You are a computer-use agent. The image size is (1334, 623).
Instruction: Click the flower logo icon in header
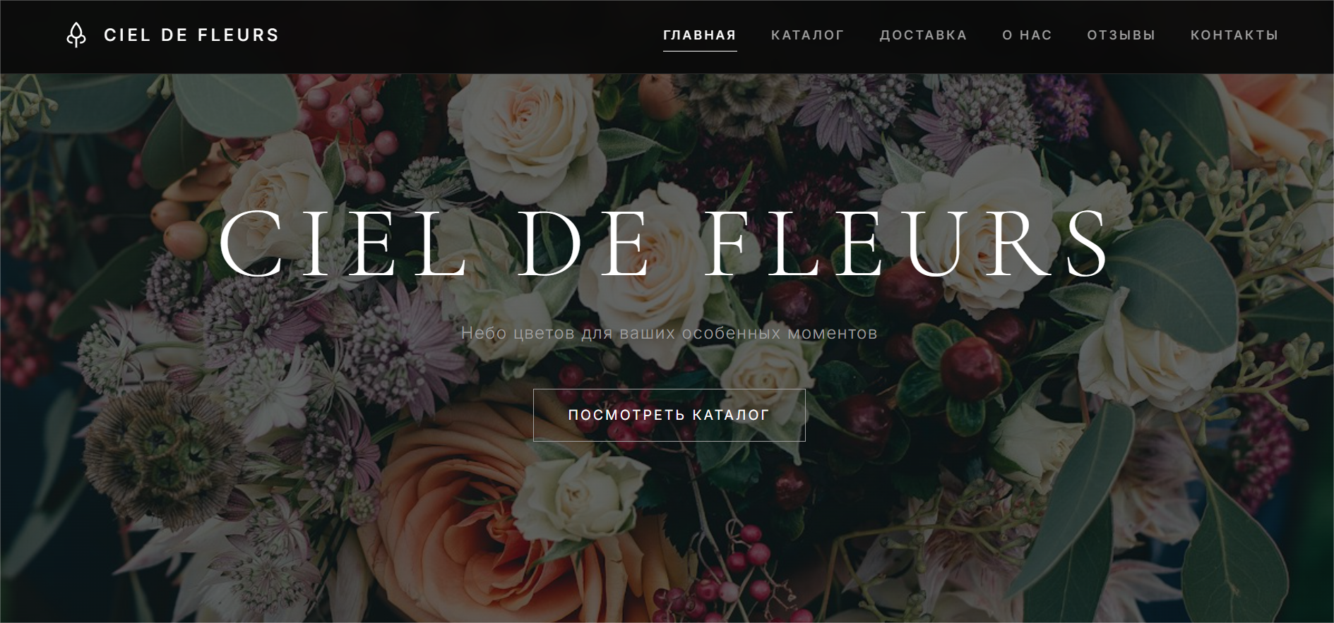click(x=76, y=35)
